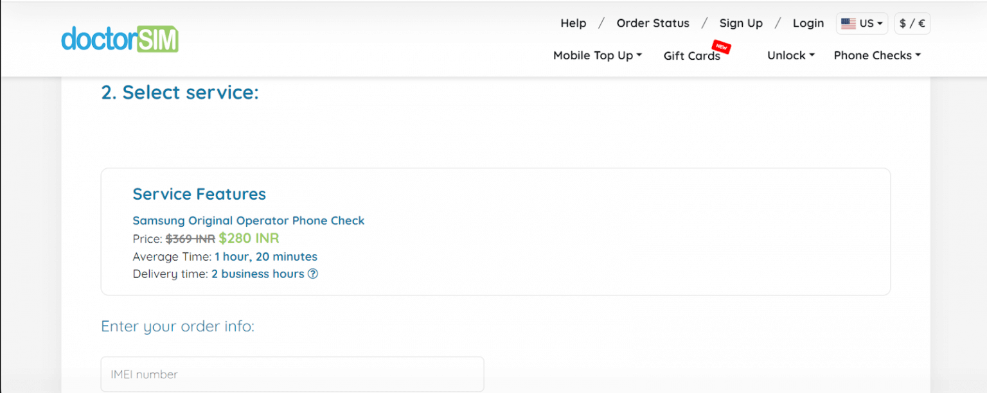This screenshot has width=987, height=393.
Task: Click the Login link
Action: point(808,24)
